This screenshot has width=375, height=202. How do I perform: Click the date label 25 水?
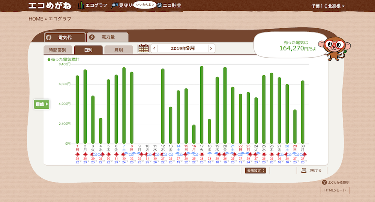click(x=264, y=148)
